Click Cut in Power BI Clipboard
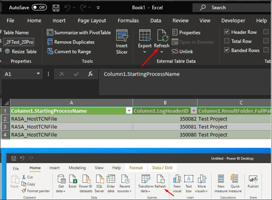The image size is (272, 200). (27, 177)
